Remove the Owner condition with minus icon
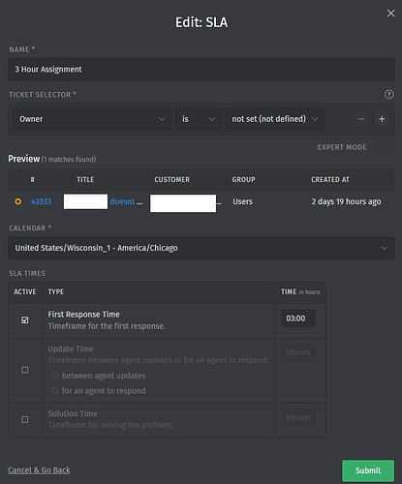 pyautogui.click(x=361, y=119)
